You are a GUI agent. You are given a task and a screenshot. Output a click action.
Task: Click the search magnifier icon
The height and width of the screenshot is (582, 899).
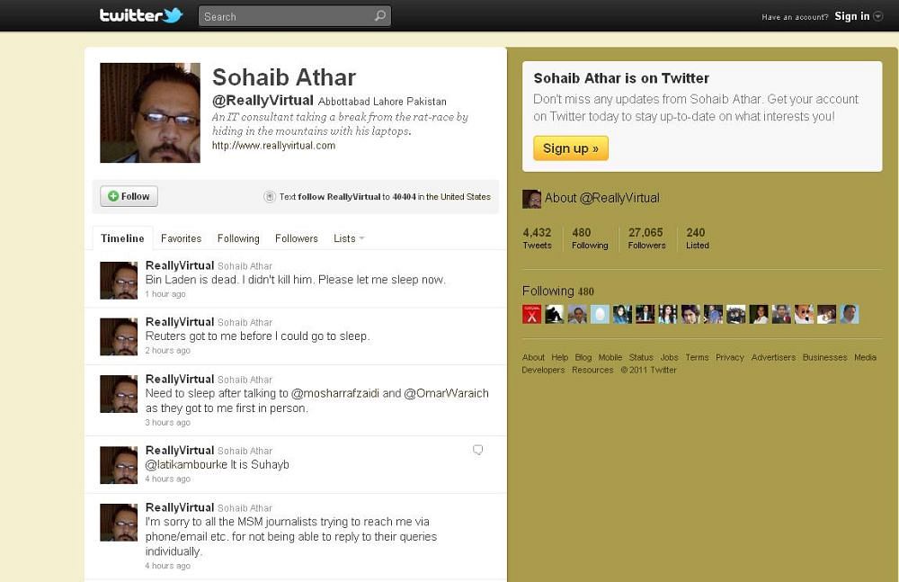[380, 16]
